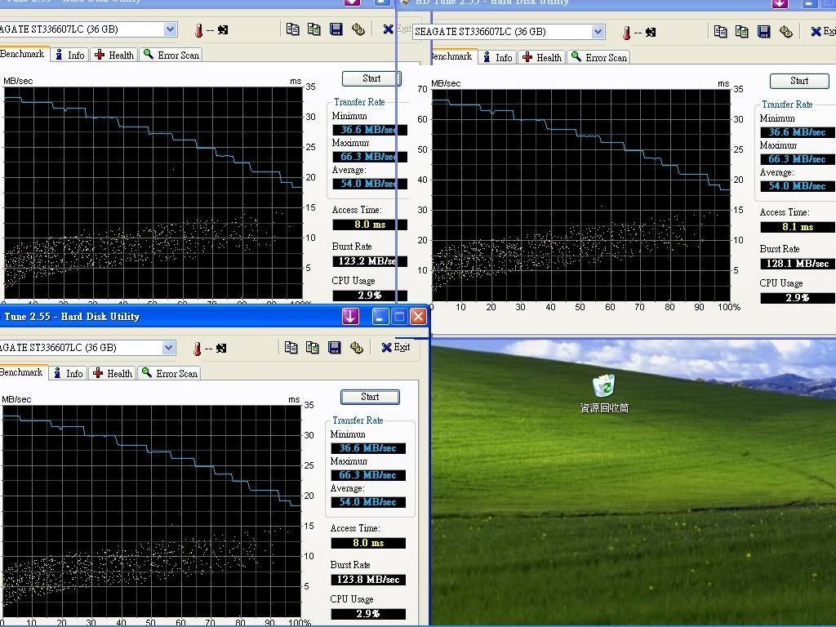Purple down-arrow titlebar icon of Tune 2.55 window
The image size is (836, 627).
tap(350, 316)
